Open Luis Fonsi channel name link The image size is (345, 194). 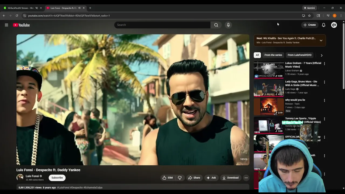coord(32,176)
